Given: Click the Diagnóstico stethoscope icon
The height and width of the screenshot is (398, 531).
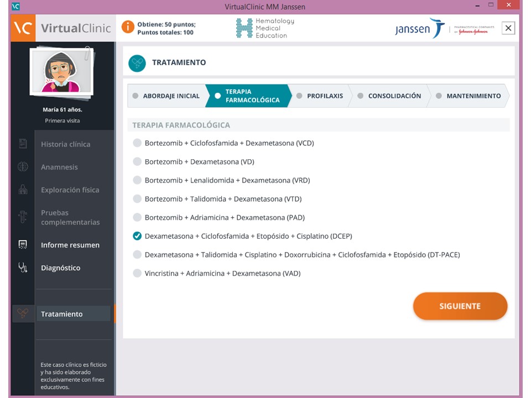Looking at the screenshot, I should 23,268.
